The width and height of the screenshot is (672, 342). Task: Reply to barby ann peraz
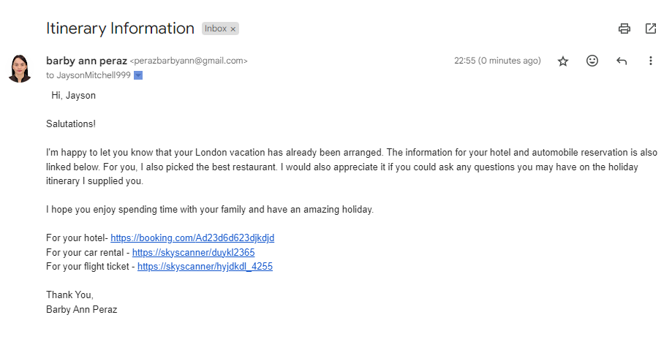(x=622, y=61)
